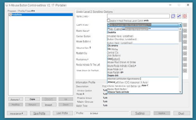This screenshot has height=120, width=196.
Task: Click the dropdown list scrollbar thumb
Action: tap(180, 36)
